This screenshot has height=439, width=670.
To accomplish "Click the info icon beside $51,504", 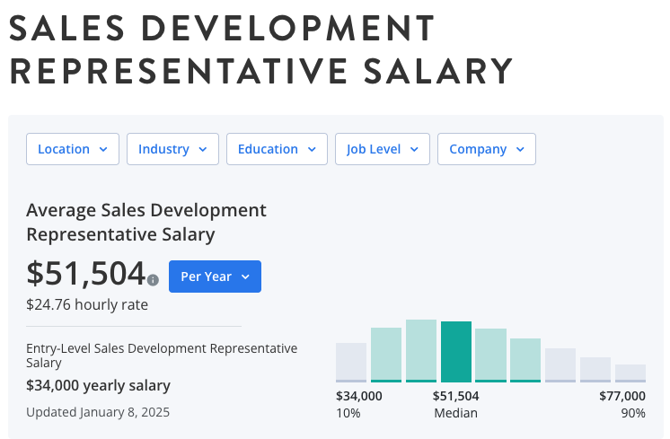I will [x=153, y=280].
